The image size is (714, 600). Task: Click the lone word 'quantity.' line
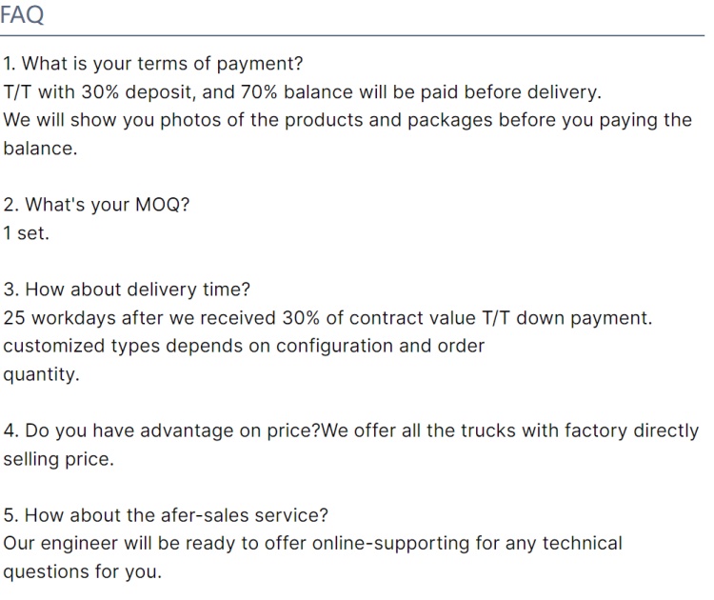pos(42,374)
